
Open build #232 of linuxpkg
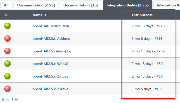coord(160,51)
